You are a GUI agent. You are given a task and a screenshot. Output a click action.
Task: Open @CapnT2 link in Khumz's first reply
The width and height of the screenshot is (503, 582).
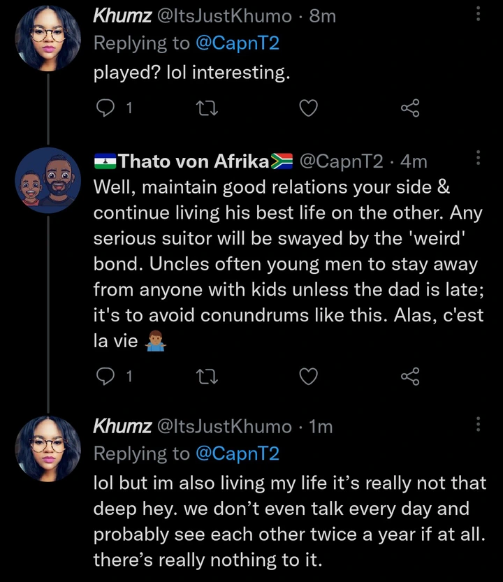[x=238, y=43]
